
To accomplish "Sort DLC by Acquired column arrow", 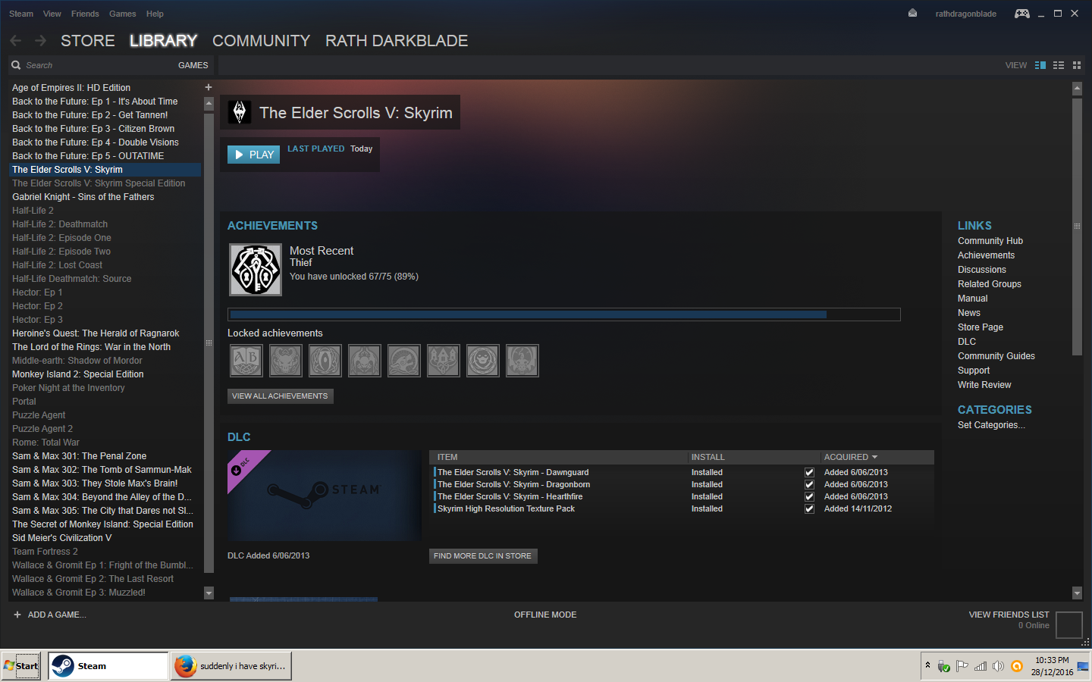I will pos(874,457).
